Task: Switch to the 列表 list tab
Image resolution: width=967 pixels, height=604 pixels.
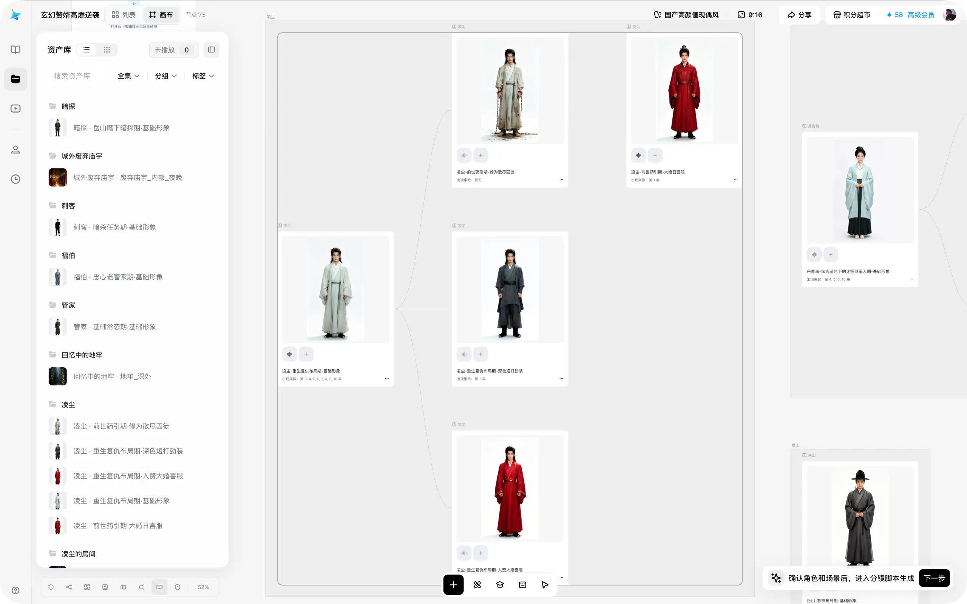Action: tap(124, 15)
